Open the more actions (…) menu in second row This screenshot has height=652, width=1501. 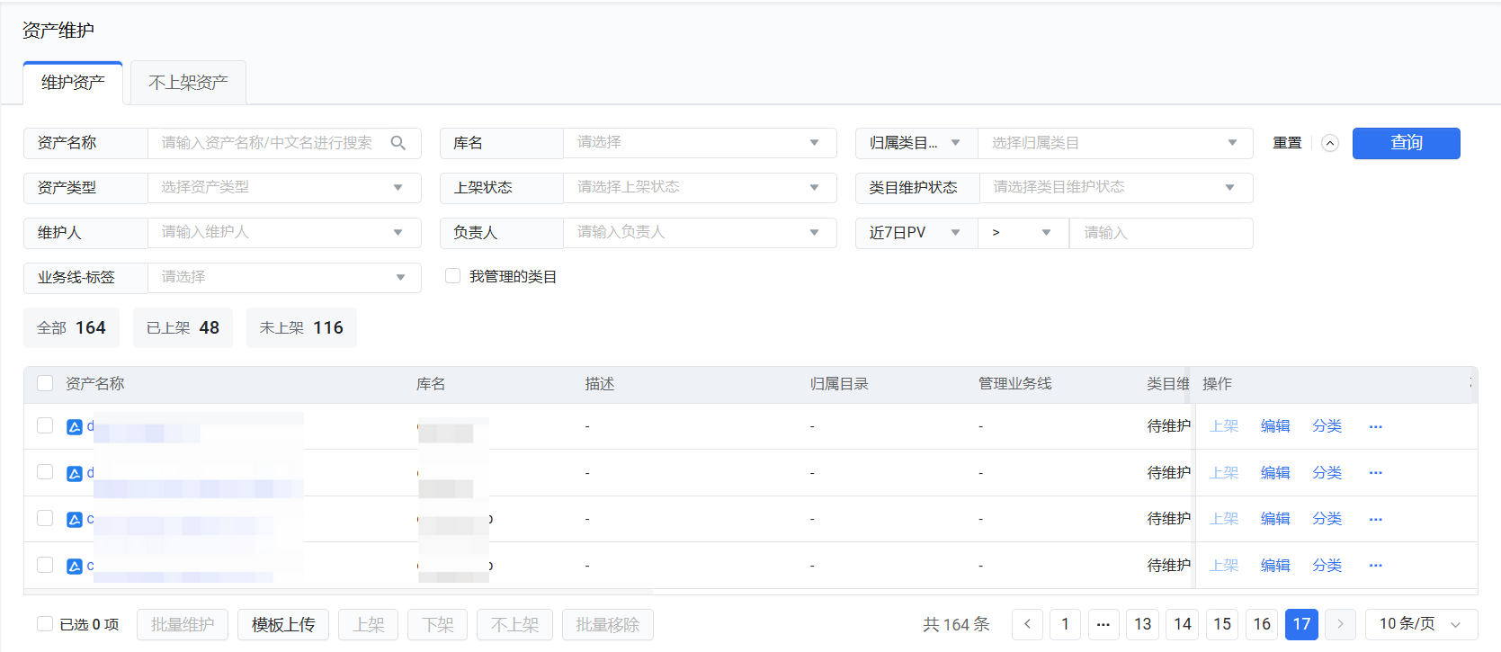[1375, 473]
